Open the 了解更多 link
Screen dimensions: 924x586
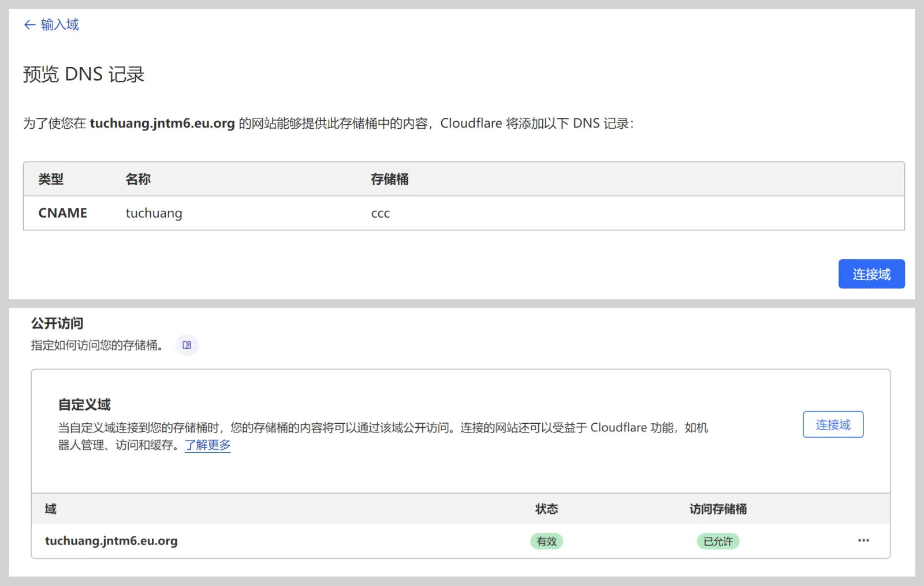[x=207, y=445]
